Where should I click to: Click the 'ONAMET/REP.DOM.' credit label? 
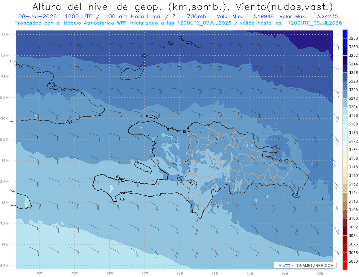point(315,265)
